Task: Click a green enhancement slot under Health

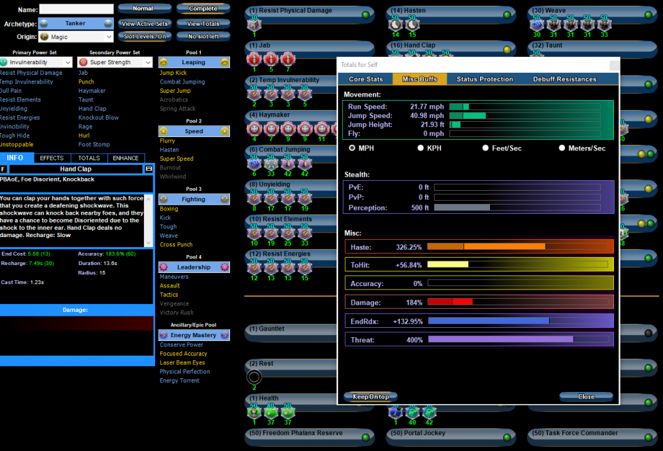Action: click(x=255, y=413)
